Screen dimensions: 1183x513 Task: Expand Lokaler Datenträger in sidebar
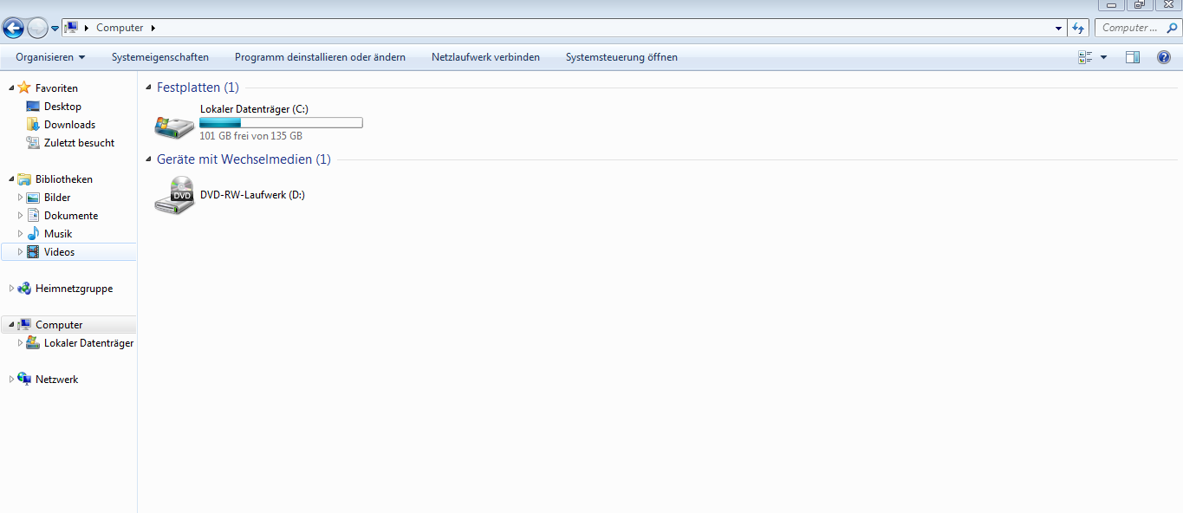[20, 343]
